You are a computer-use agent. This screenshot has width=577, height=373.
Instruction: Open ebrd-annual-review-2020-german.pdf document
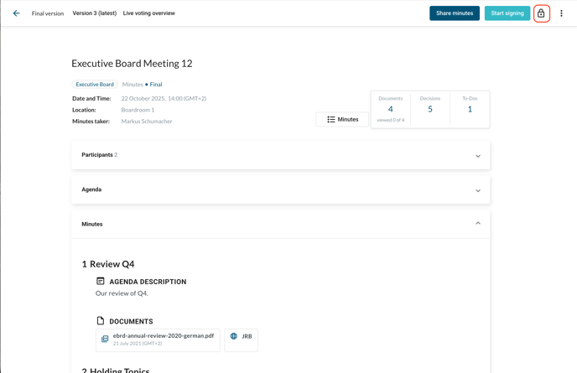164,336
